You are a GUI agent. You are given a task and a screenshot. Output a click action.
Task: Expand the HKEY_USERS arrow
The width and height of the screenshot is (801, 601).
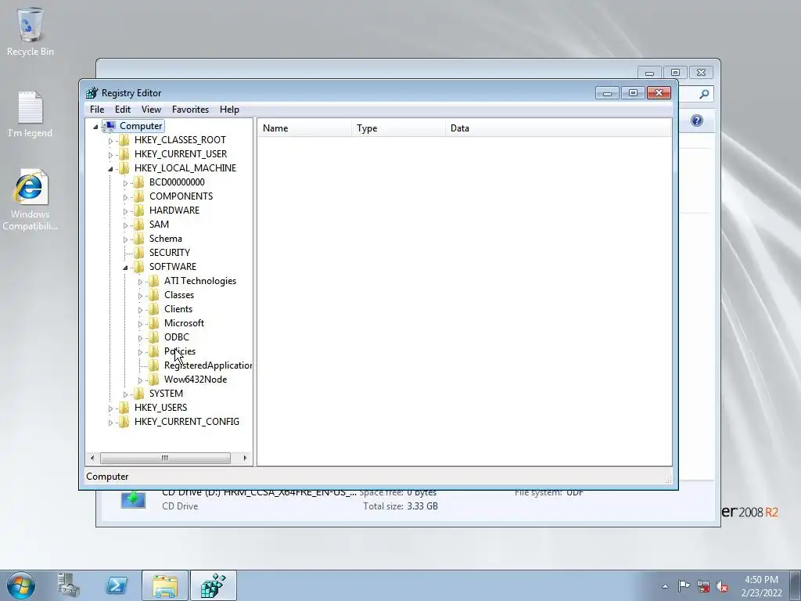[x=110, y=408]
